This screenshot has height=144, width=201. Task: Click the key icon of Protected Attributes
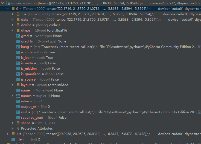[x=18, y=128]
